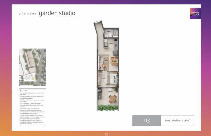Viewport: 211px width, 136px height.
Task: Click the kitchen counter in the floor plan
Action: click(x=105, y=44)
